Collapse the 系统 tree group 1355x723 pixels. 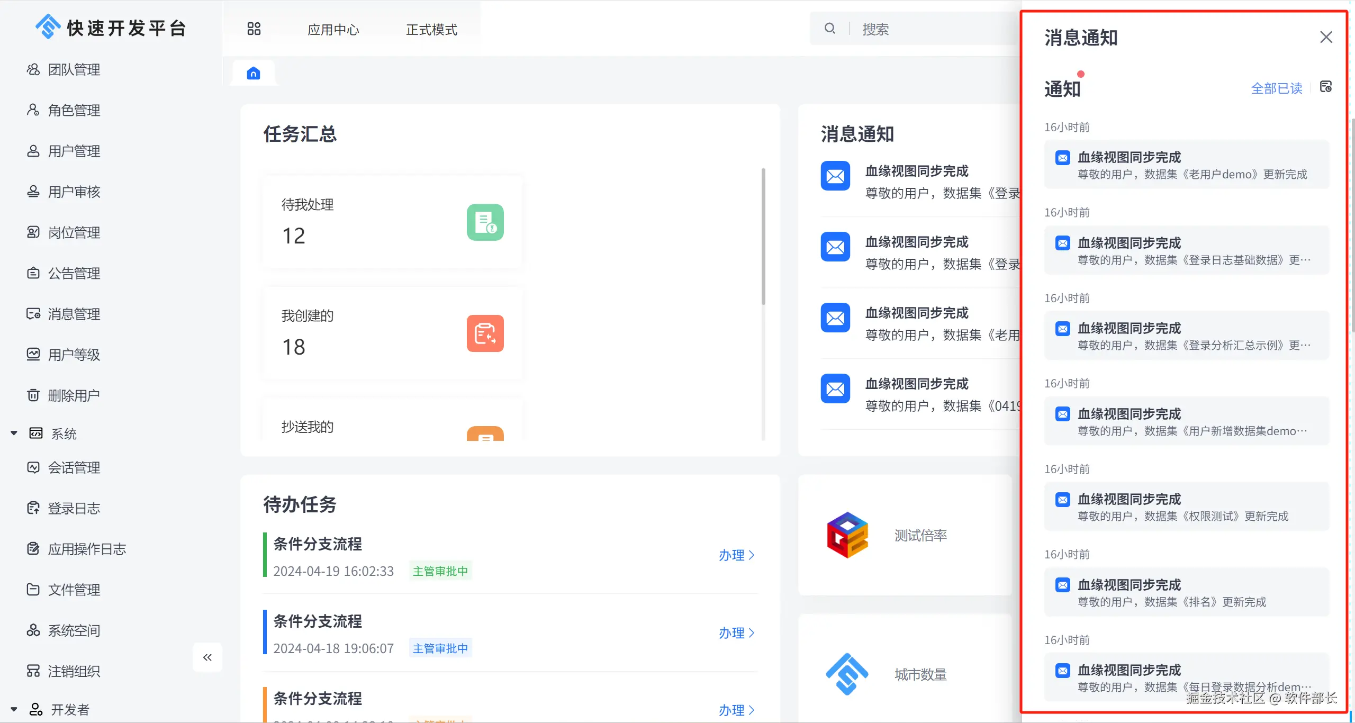tap(14, 433)
